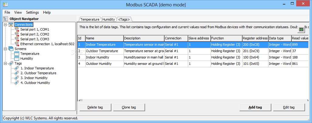
Task: Click the Connection column header
Action: (176, 38)
